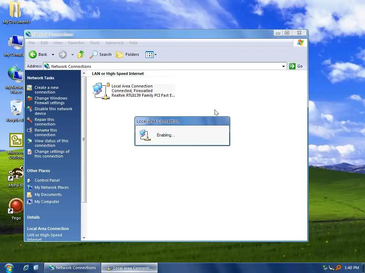365x273 pixels.
Task: Open the Tools menu
Action: point(95,43)
